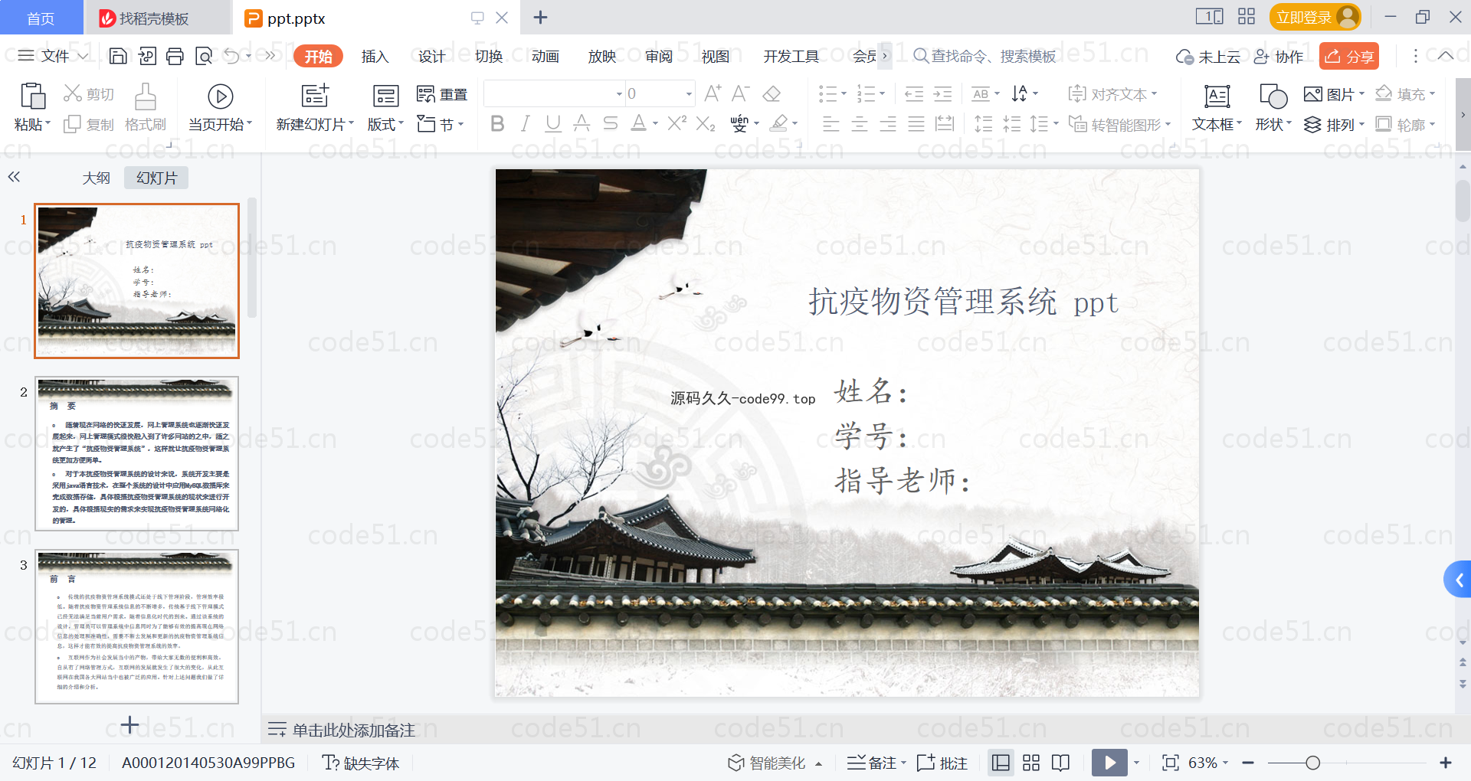Click the Print icon in quick toolbar
This screenshot has height=781, width=1471.
pyautogui.click(x=175, y=56)
